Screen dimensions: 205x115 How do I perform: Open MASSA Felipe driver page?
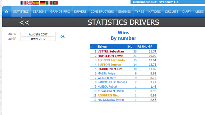pos(106,73)
